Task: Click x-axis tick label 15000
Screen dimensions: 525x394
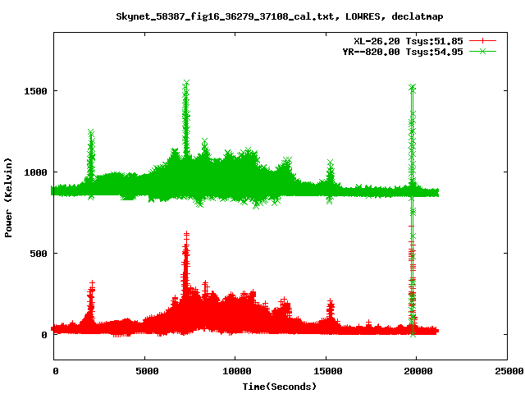Action: [328, 371]
